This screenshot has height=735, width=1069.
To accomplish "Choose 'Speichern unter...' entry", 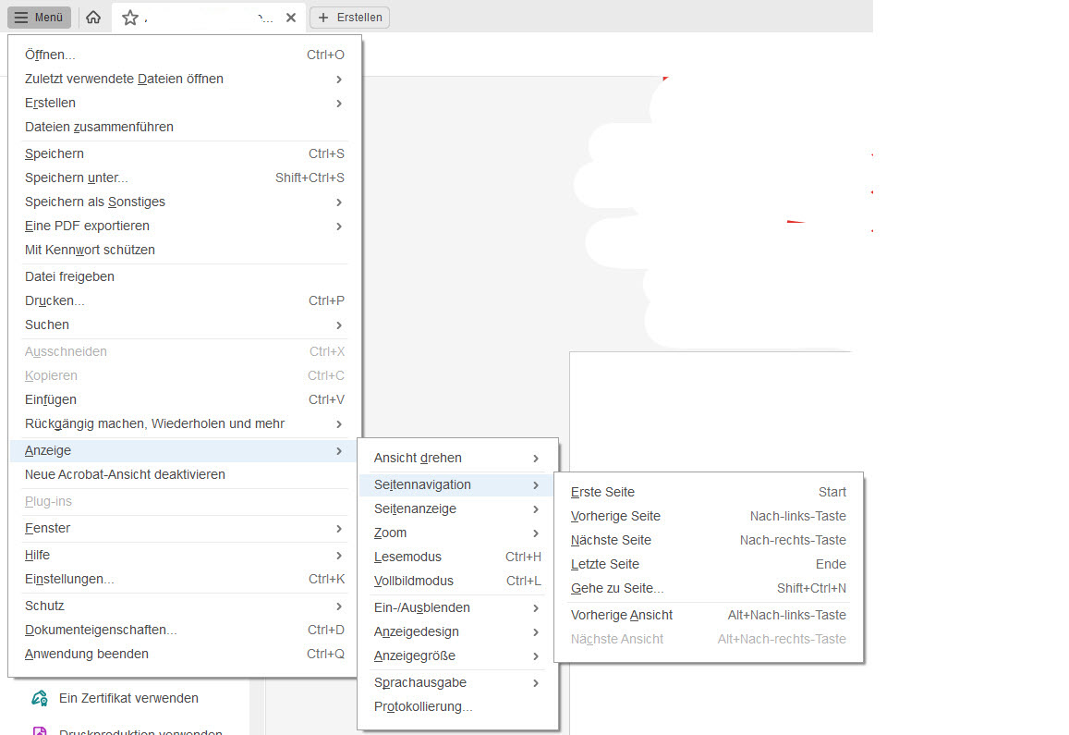I will point(184,178).
